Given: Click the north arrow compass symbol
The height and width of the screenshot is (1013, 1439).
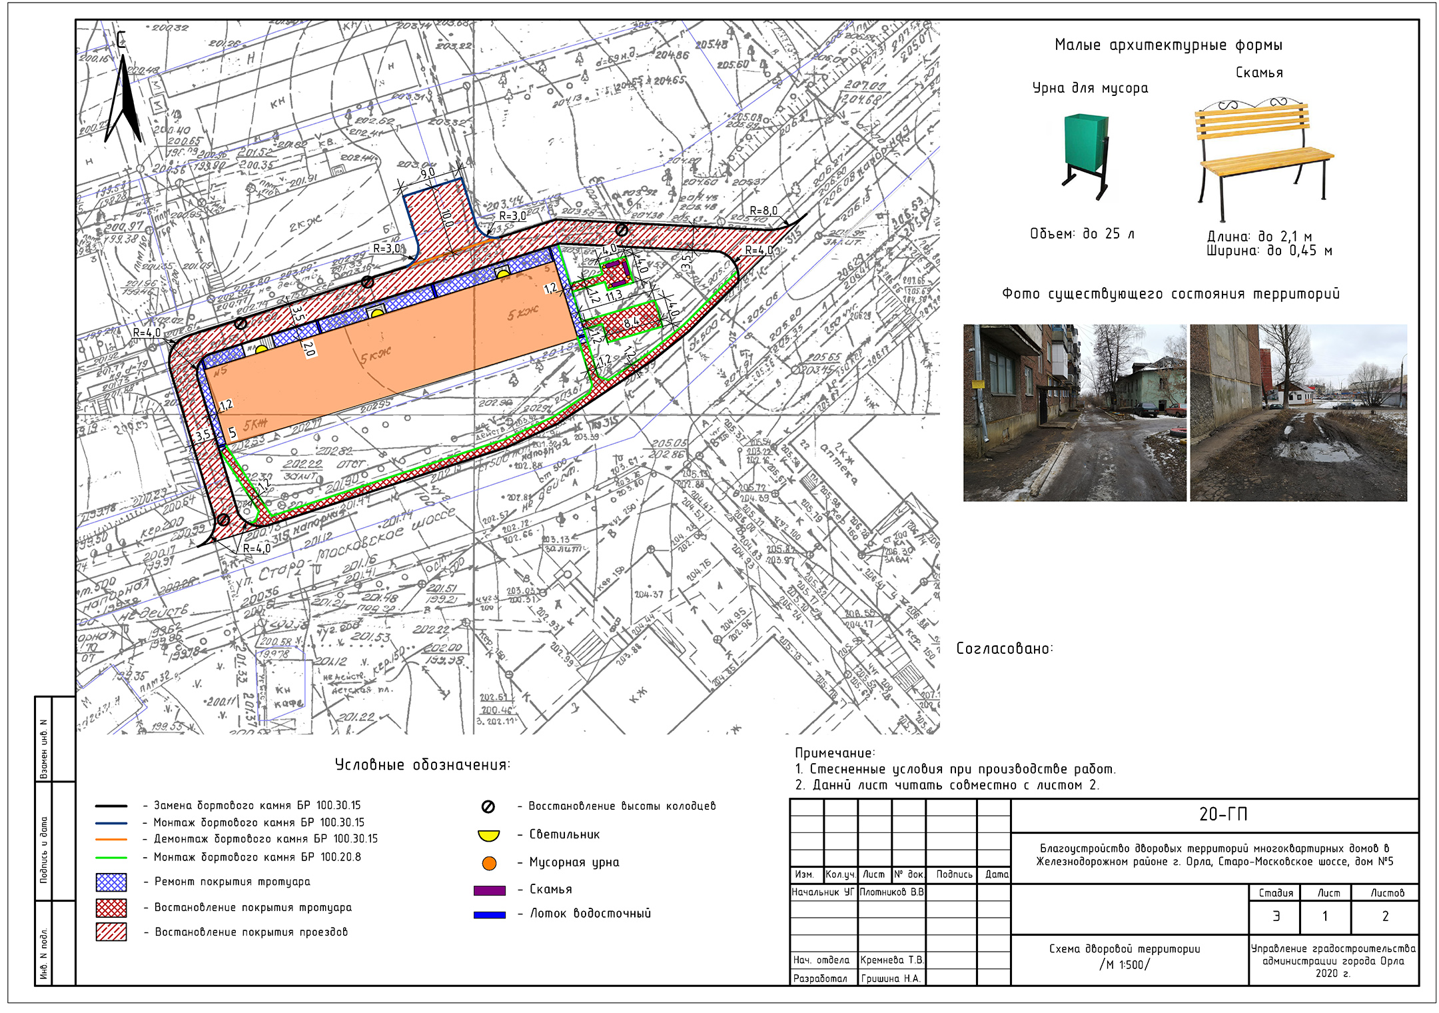Looking at the screenshot, I should tap(124, 88).
